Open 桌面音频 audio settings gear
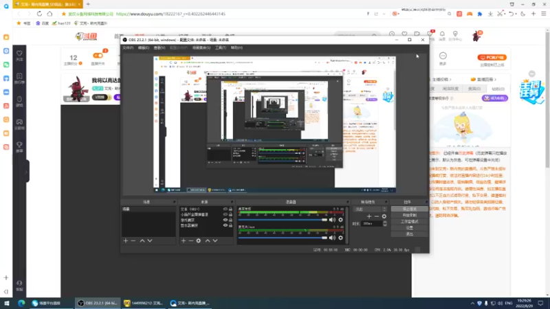Screen dimensions: 550x309 340,220
